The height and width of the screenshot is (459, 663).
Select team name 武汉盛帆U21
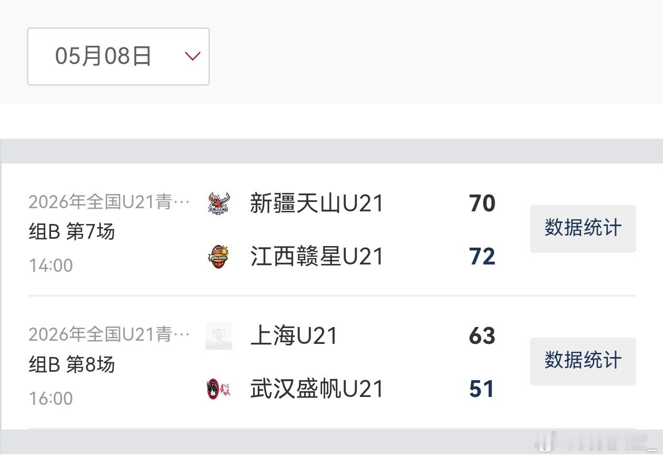(x=317, y=389)
